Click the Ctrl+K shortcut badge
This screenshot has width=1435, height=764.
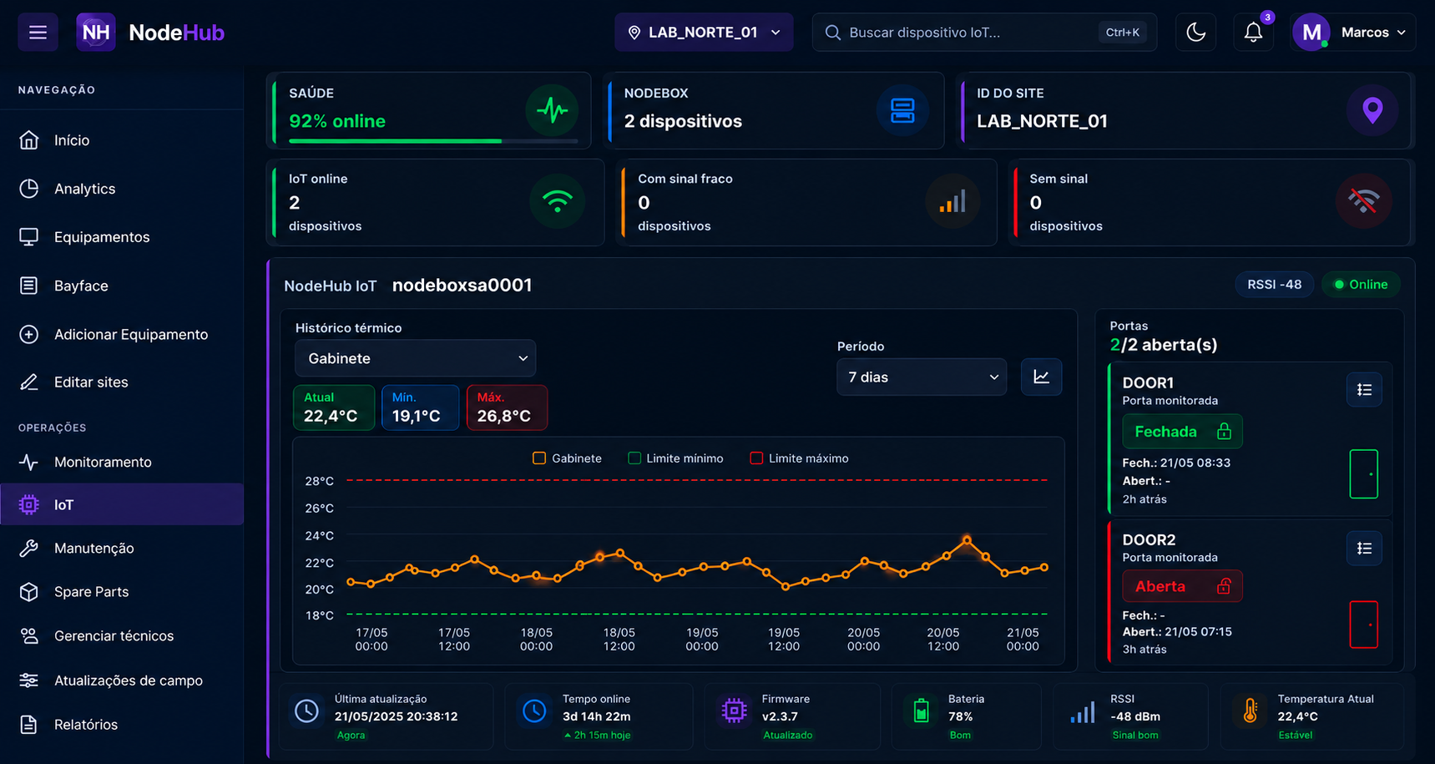pos(1122,33)
